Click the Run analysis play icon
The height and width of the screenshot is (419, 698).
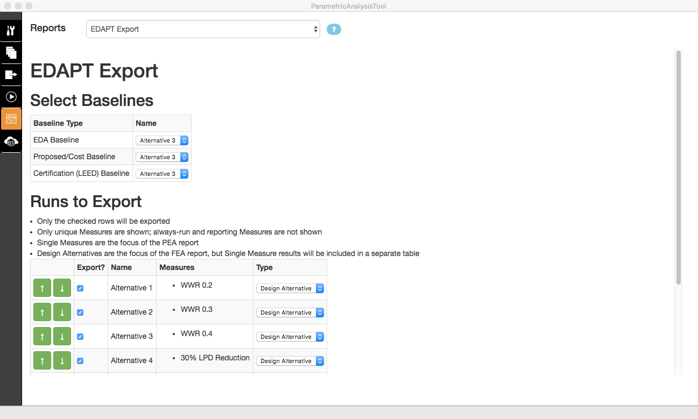tap(11, 97)
